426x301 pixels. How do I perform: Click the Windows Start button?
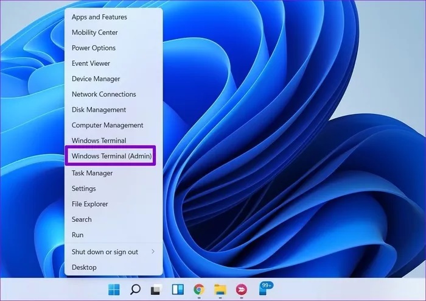point(114,289)
